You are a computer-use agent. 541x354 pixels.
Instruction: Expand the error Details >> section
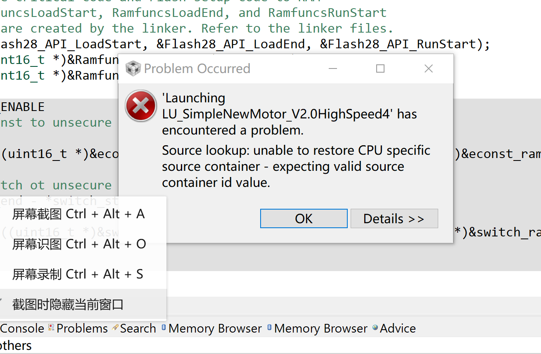tap(394, 219)
